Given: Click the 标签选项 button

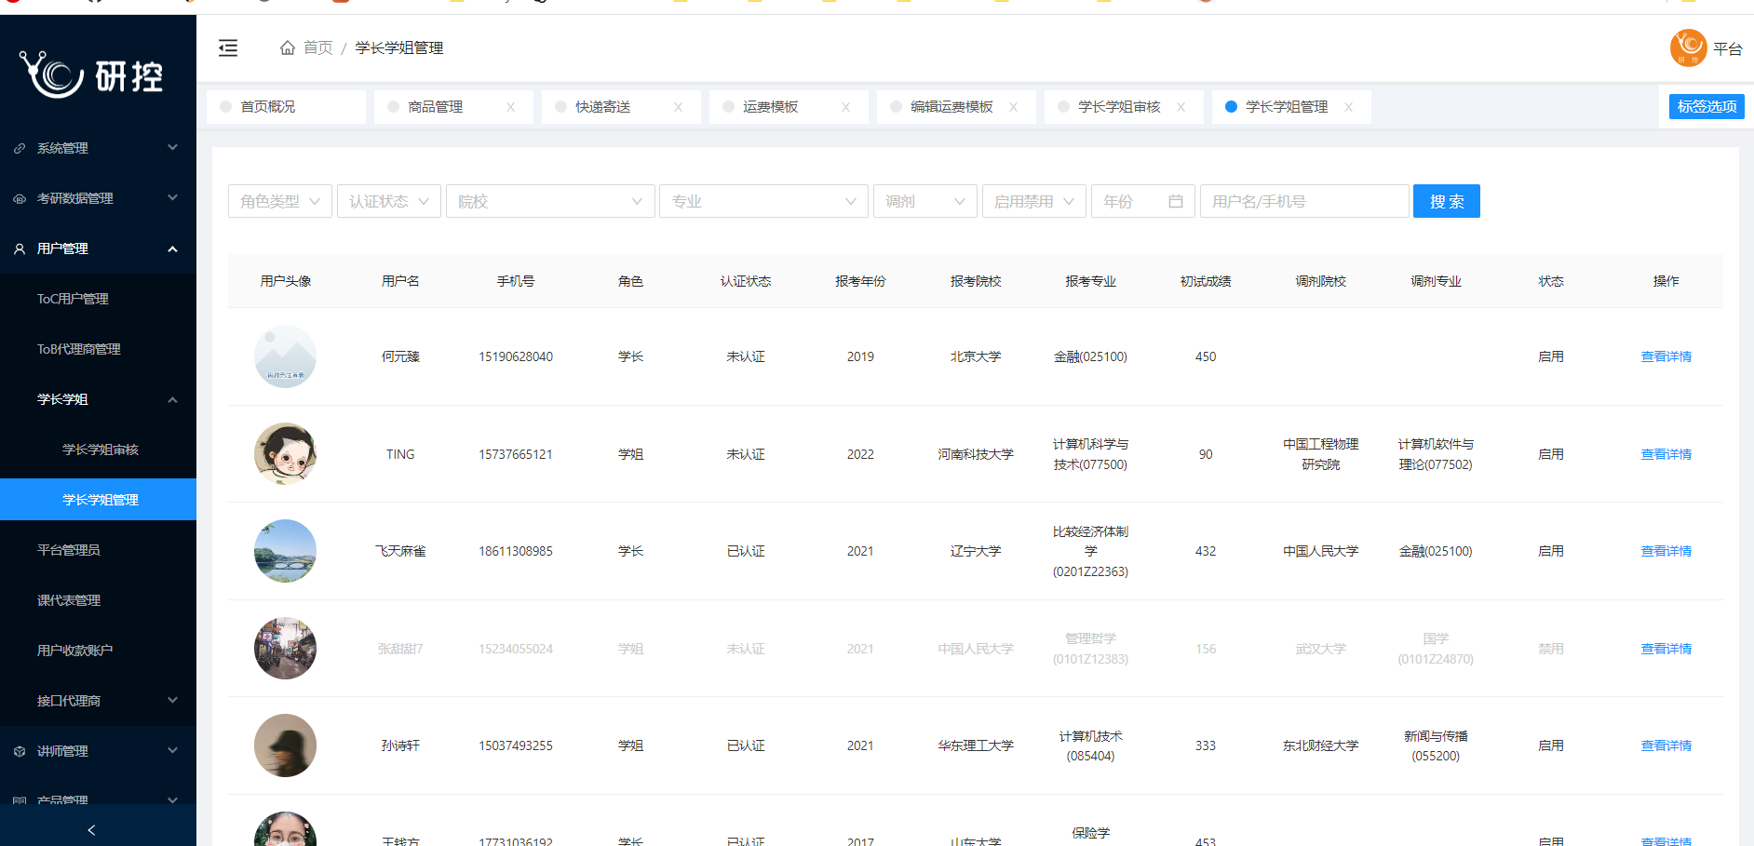Looking at the screenshot, I should (x=1707, y=107).
